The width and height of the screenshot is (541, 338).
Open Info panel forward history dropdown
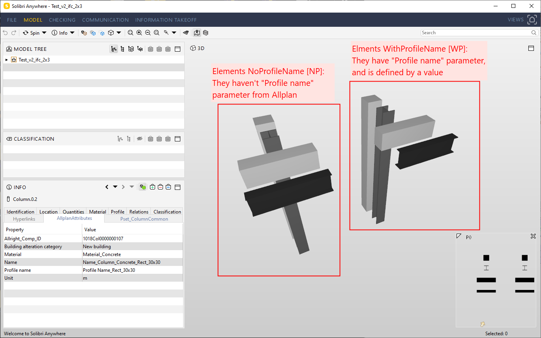132,187
